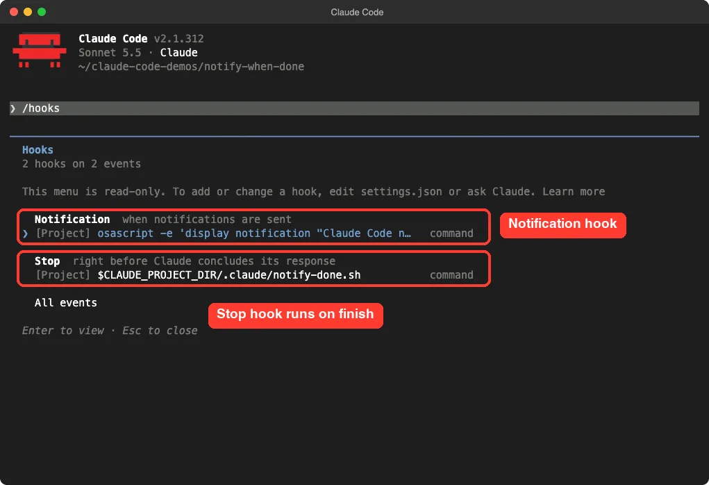Image resolution: width=709 pixels, height=485 pixels.
Task: Click the 'command' type label in Notification row
Action: point(451,233)
